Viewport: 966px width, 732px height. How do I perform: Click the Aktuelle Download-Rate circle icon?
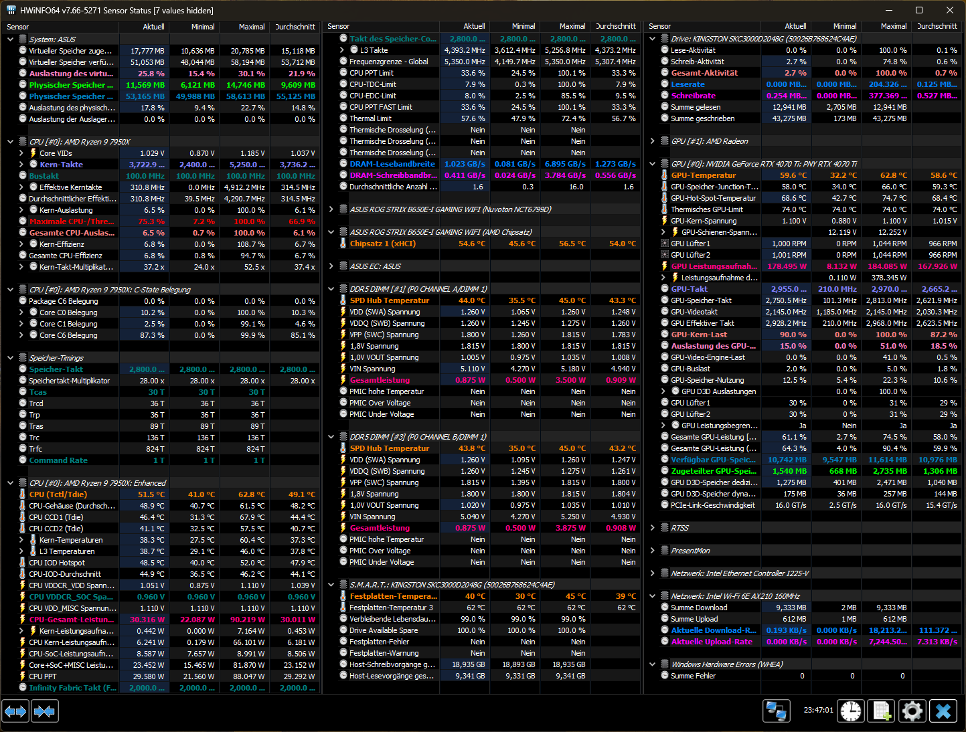(665, 630)
